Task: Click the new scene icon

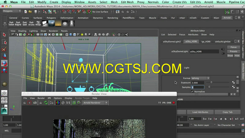Action: point(26,12)
